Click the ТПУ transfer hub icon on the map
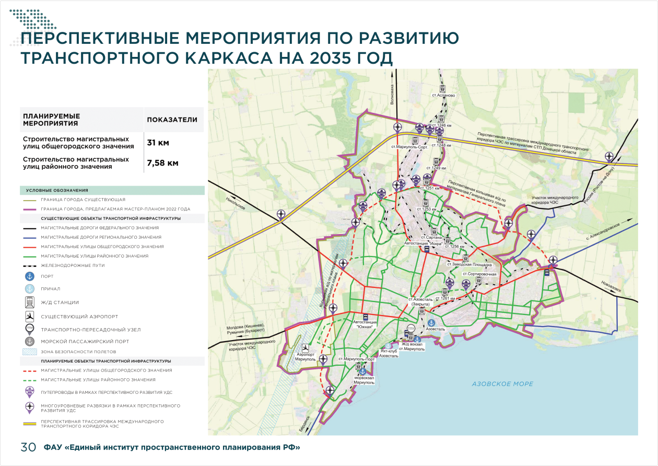Image resolution: width=658 pixels, height=466 pixels. (x=410, y=329)
